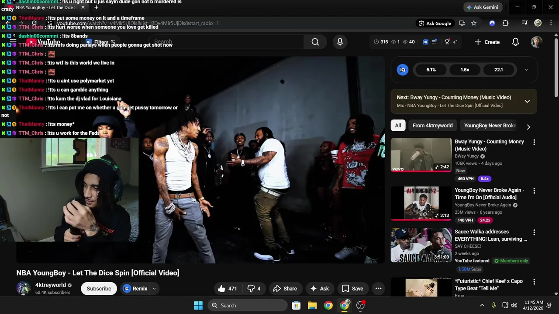
Task: Click the round vidIQ logo in stats panel
Action: 403,70
